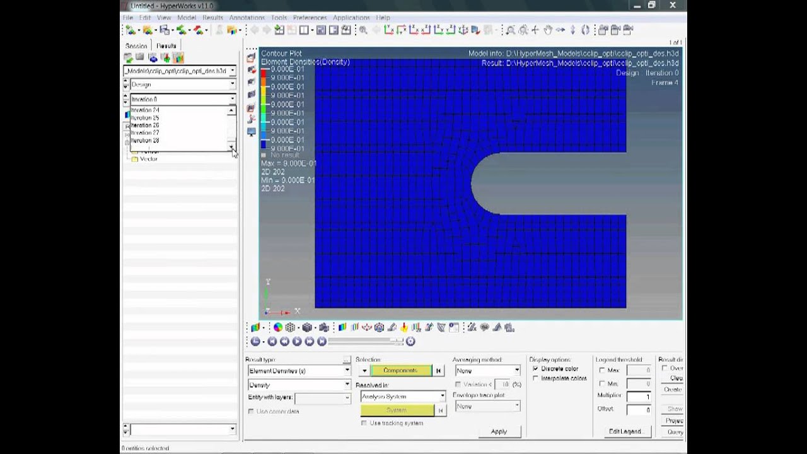807x454 pixels.
Task: Click the Pan hand tool icon
Action: pyautogui.click(x=548, y=30)
